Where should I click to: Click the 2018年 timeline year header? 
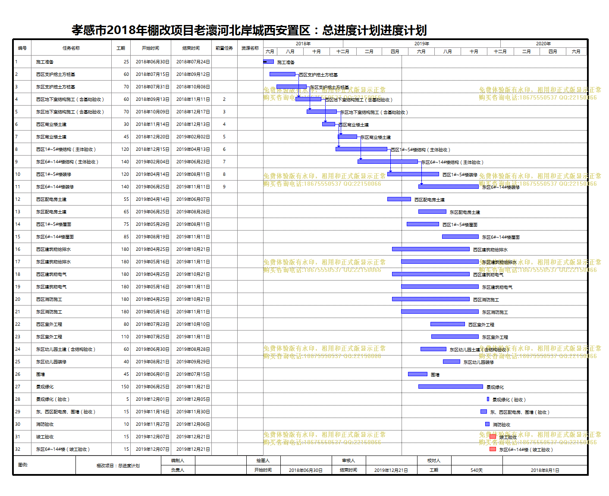click(303, 44)
